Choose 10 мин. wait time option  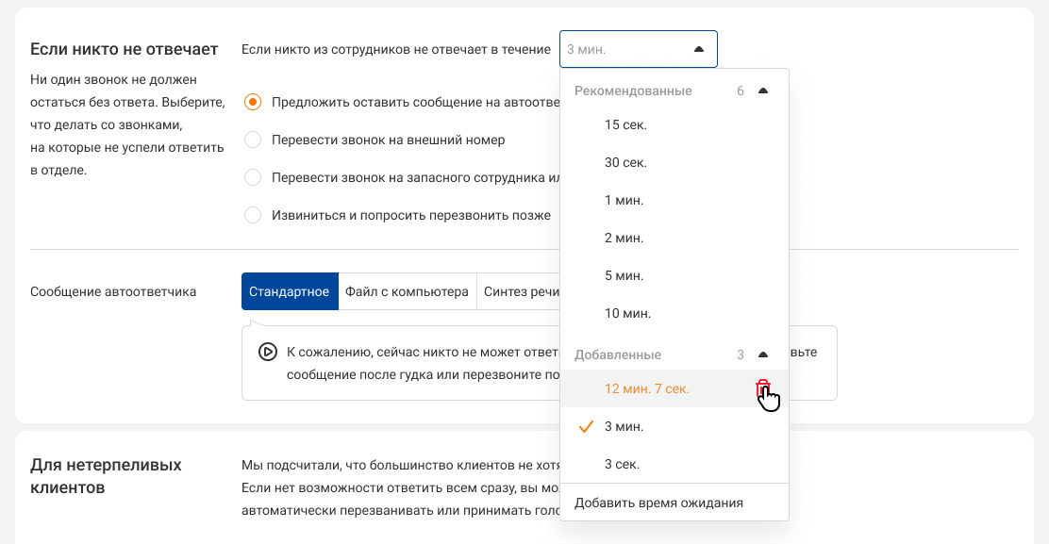(x=627, y=313)
